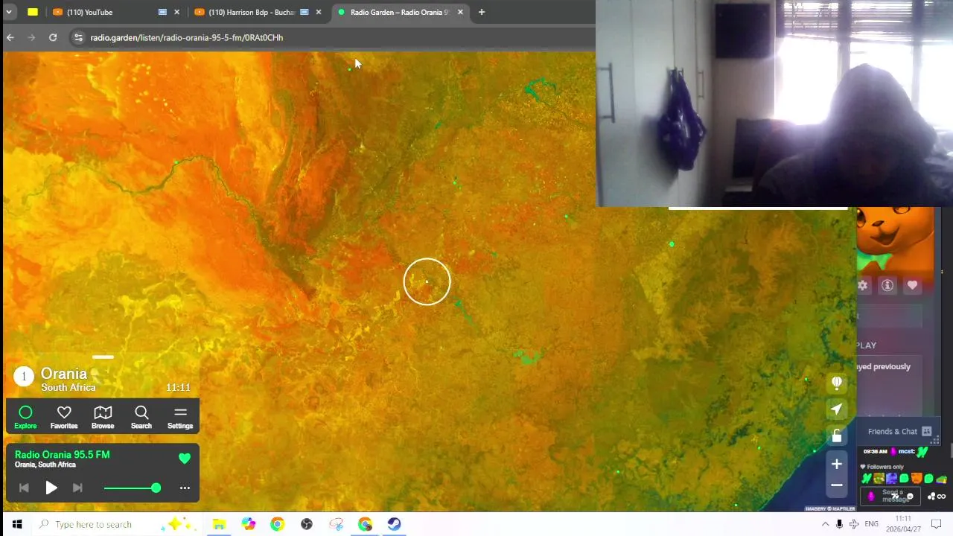Open the Browse tab
Screen dimensions: 953x536
pyautogui.click(x=103, y=417)
